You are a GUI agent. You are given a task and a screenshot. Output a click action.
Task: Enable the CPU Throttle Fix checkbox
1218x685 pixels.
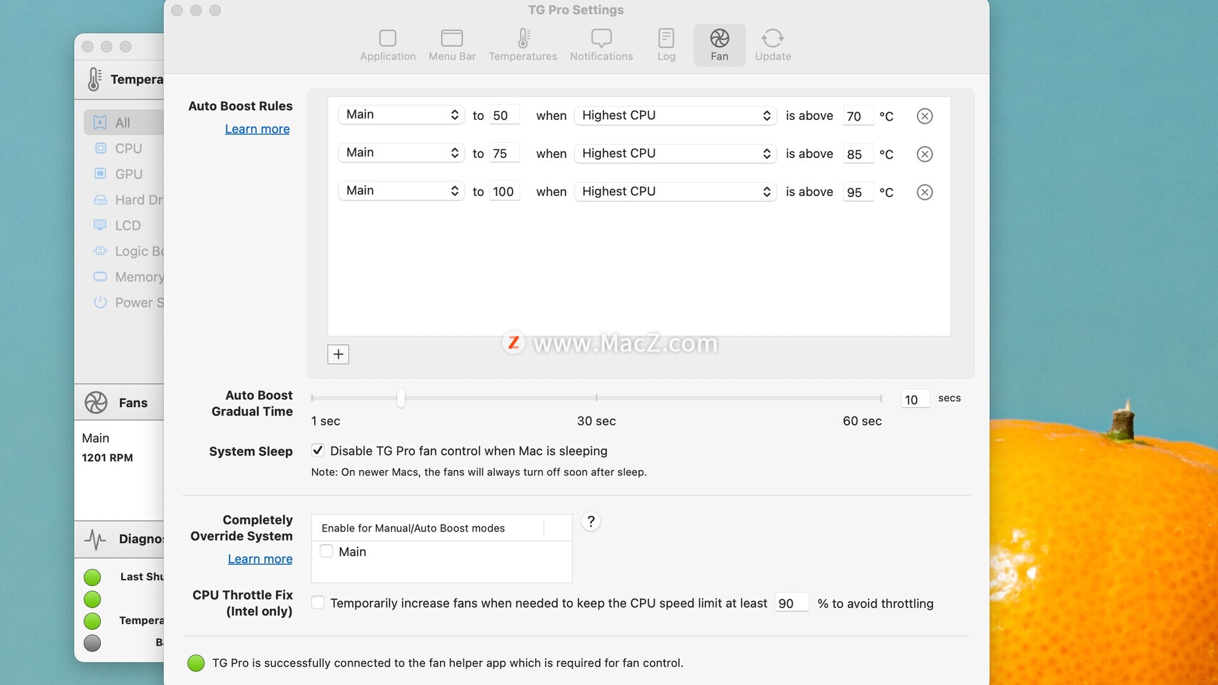click(318, 603)
